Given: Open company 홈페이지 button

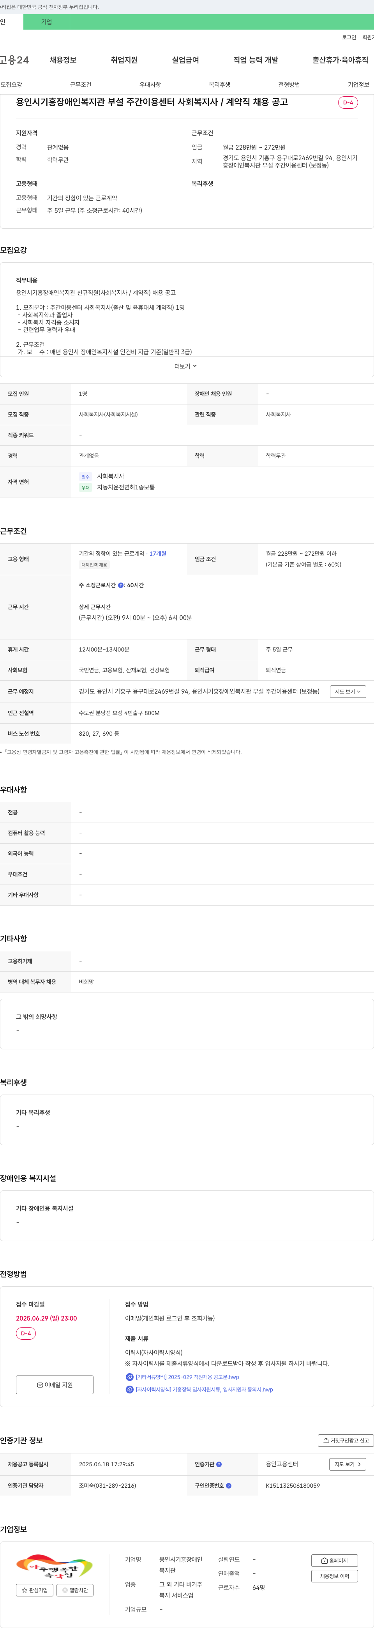Looking at the screenshot, I should click(x=335, y=1560).
